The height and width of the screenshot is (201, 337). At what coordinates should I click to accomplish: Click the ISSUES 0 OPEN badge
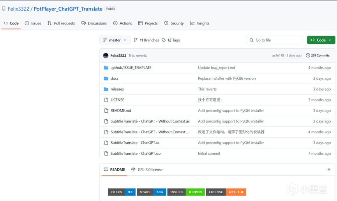point(186,192)
